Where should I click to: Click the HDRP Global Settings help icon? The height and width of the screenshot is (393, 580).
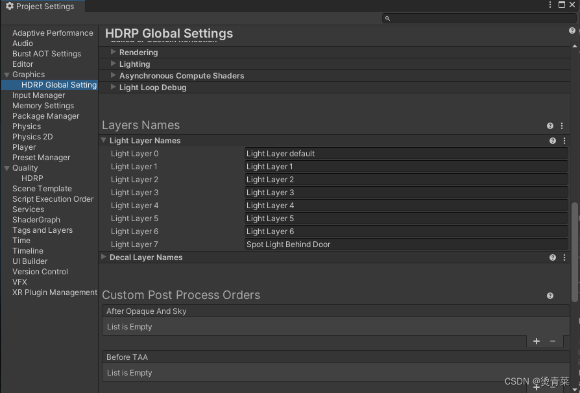[572, 30]
